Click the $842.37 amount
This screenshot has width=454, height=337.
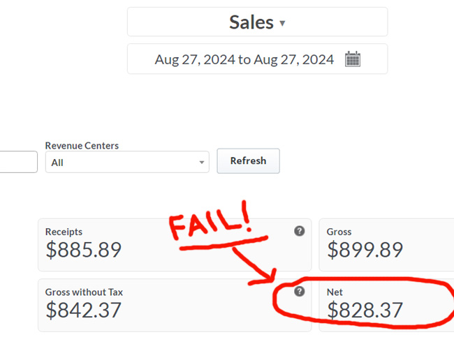coord(83,310)
